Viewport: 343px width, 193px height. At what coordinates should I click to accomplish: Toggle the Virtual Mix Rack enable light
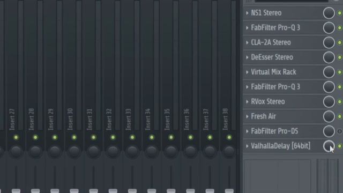pos(340,72)
